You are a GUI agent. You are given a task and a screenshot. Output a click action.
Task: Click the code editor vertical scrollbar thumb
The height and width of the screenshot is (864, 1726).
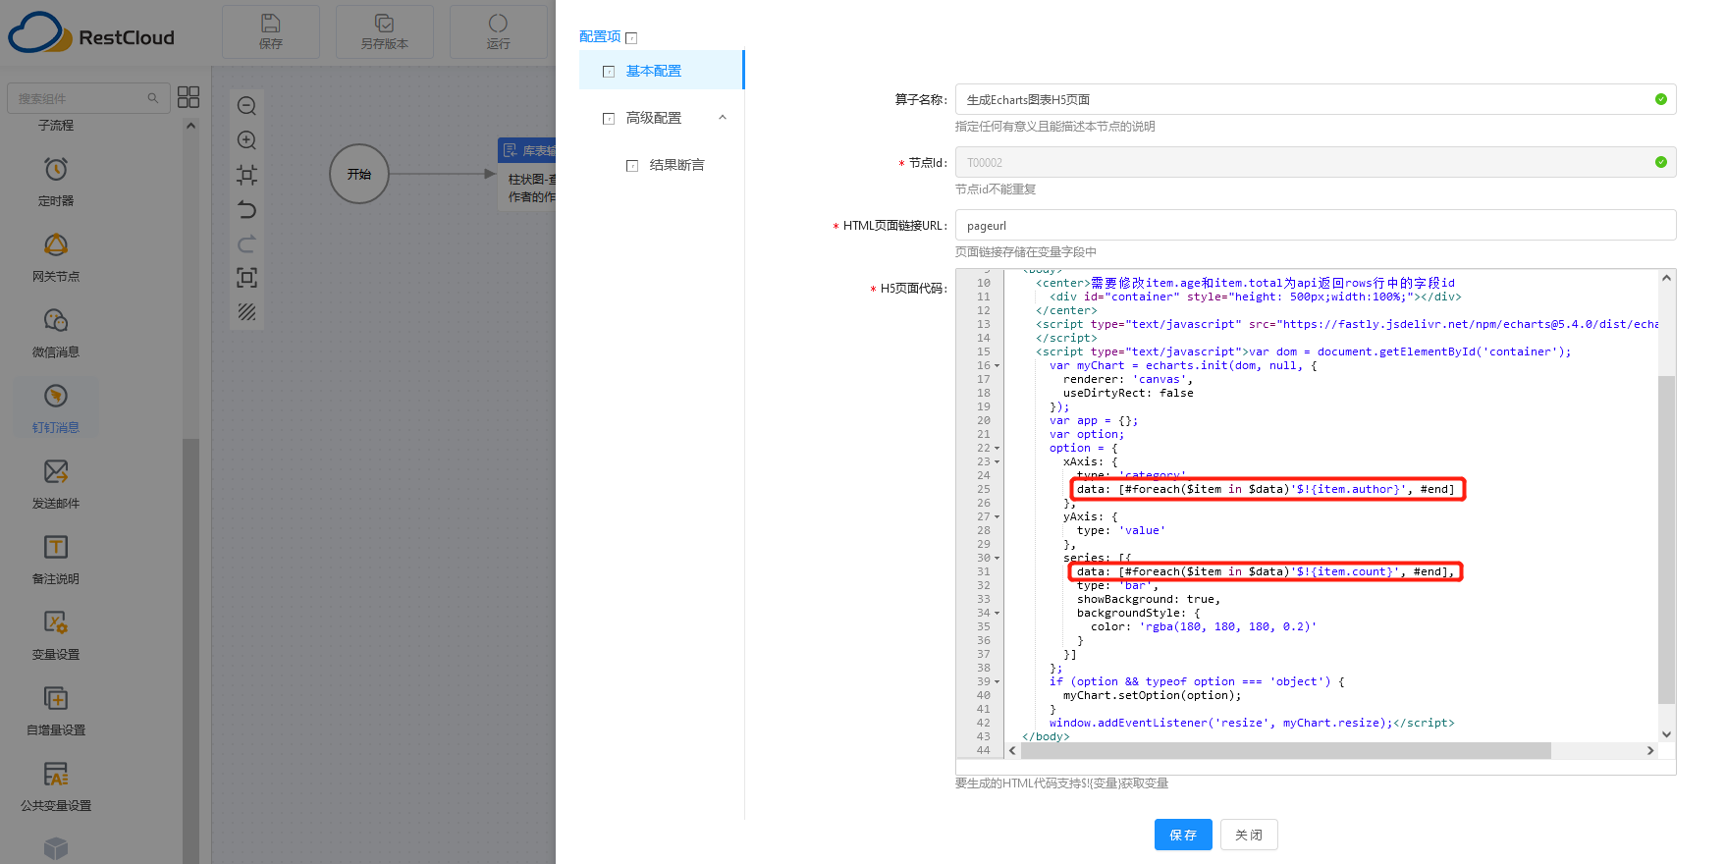pos(1666,539)
